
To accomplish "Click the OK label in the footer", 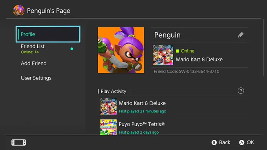I will pyautogui.click(x=251, y=142).
